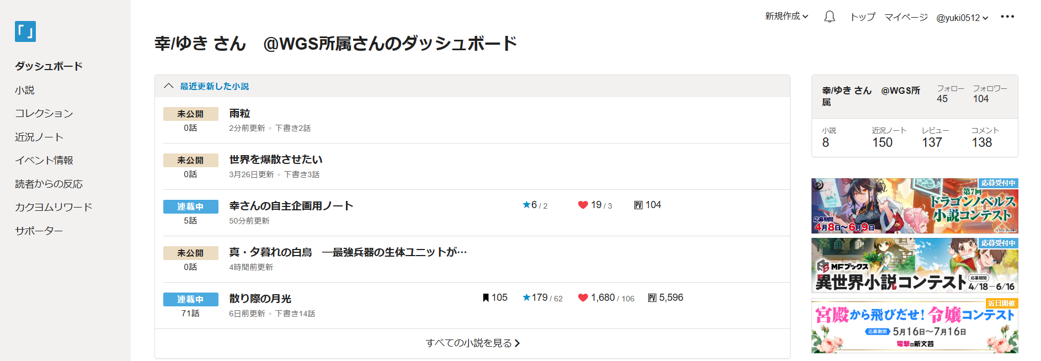Viewport: 1041px width, 361px height.
Task: Click すべての小説を見る link
Action: click(472, 343)
